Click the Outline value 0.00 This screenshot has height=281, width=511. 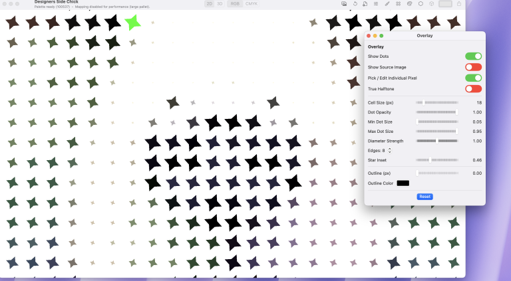[x=477, y=173]
